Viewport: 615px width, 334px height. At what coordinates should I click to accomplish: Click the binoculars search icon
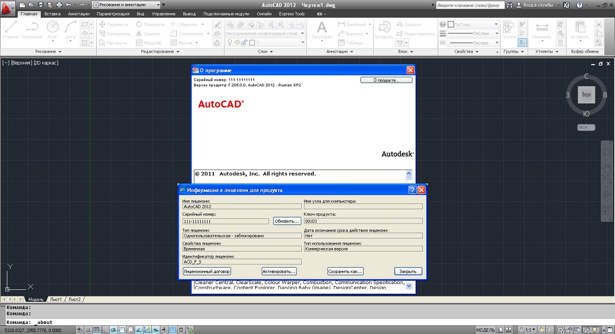509,5
